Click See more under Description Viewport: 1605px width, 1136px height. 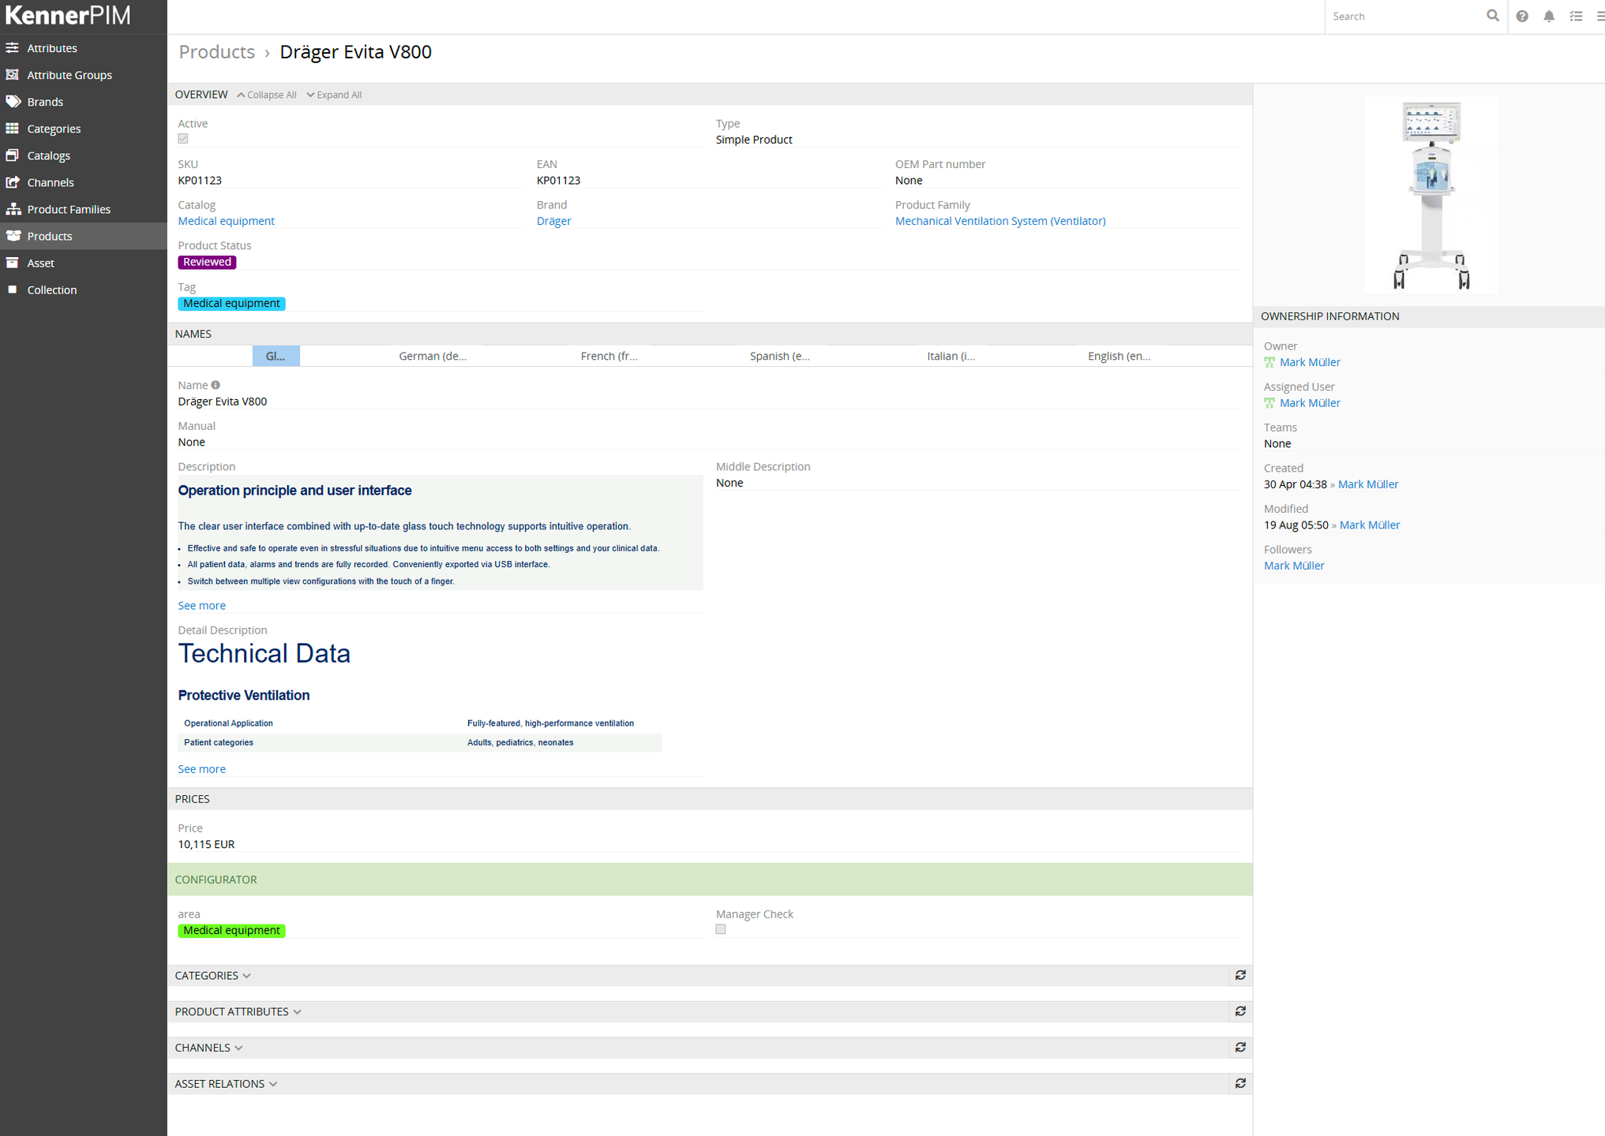[x=201, y=605]
